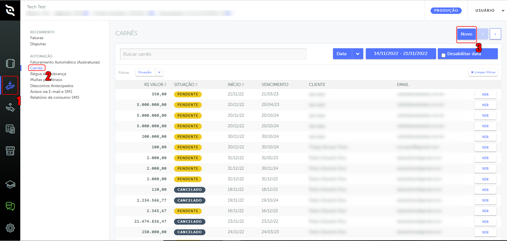Open the payments hand-upload sidebar icon
Screen dimensions: 507x241
tap(10, 107)
